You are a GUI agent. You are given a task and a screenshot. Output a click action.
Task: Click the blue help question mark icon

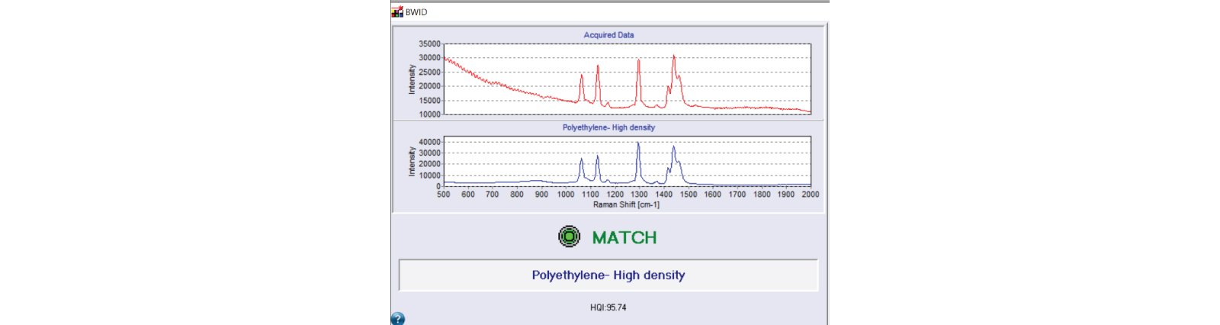(x=397, y=319)
